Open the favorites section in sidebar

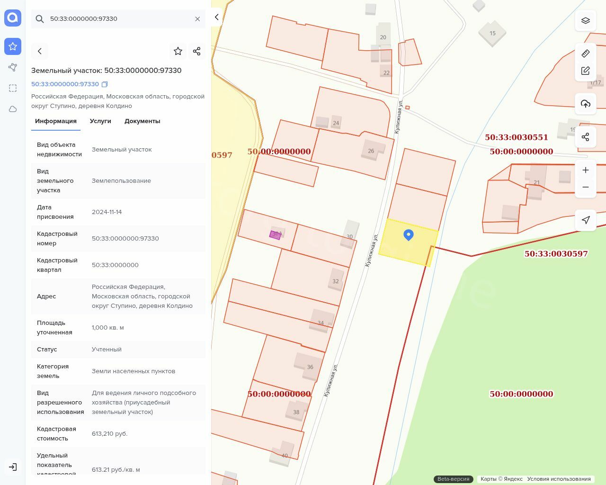(x=13, y=46)
